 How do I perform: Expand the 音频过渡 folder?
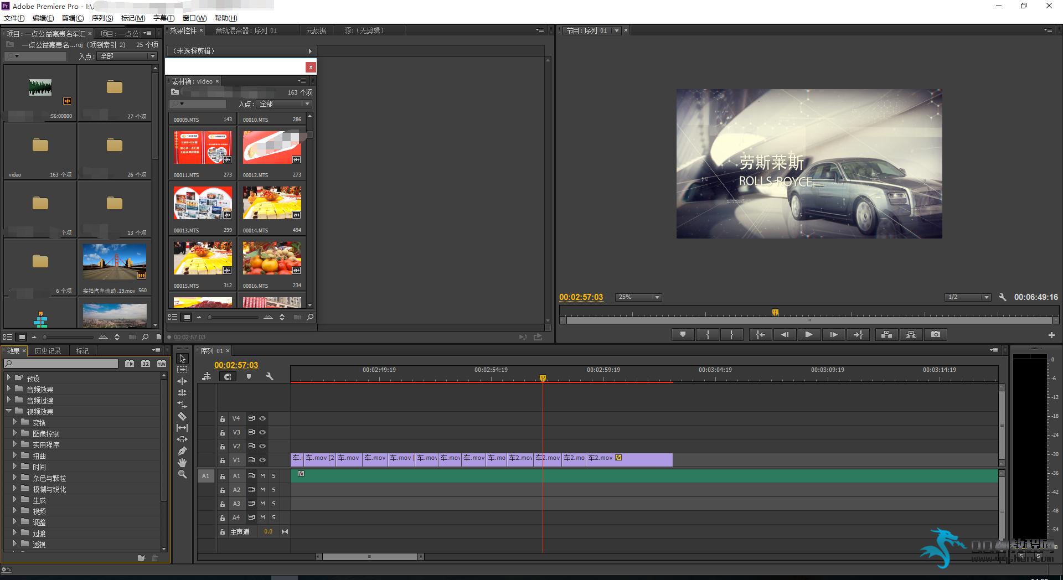click(x=9, y=400)
